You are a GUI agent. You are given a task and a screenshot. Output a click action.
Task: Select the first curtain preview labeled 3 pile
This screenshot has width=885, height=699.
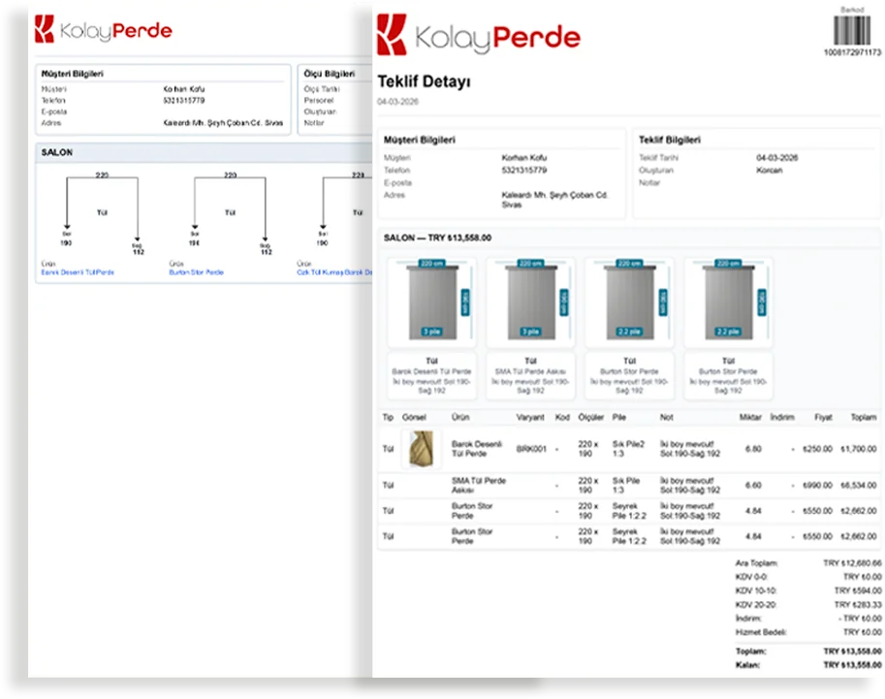click(431, 302)
